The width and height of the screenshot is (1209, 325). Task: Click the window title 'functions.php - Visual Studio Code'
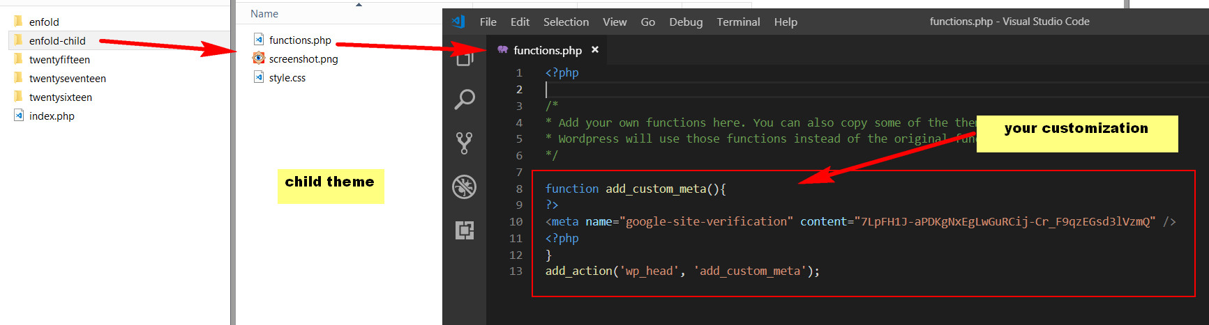coord(1009,22)
